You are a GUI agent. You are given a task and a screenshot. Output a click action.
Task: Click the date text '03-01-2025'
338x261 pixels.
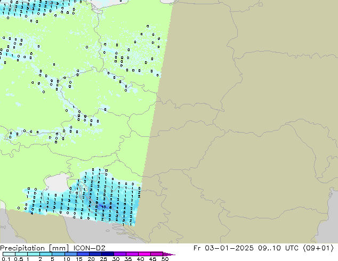[x=229, y=248]
